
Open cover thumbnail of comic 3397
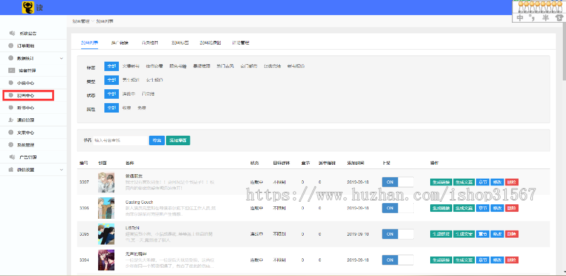(106, 182)
